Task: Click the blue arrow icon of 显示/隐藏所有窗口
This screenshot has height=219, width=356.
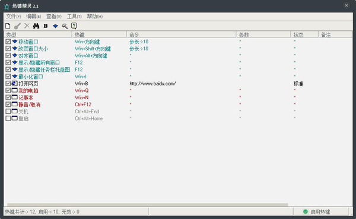Action: pyautogui.click(x=15, y=62)
